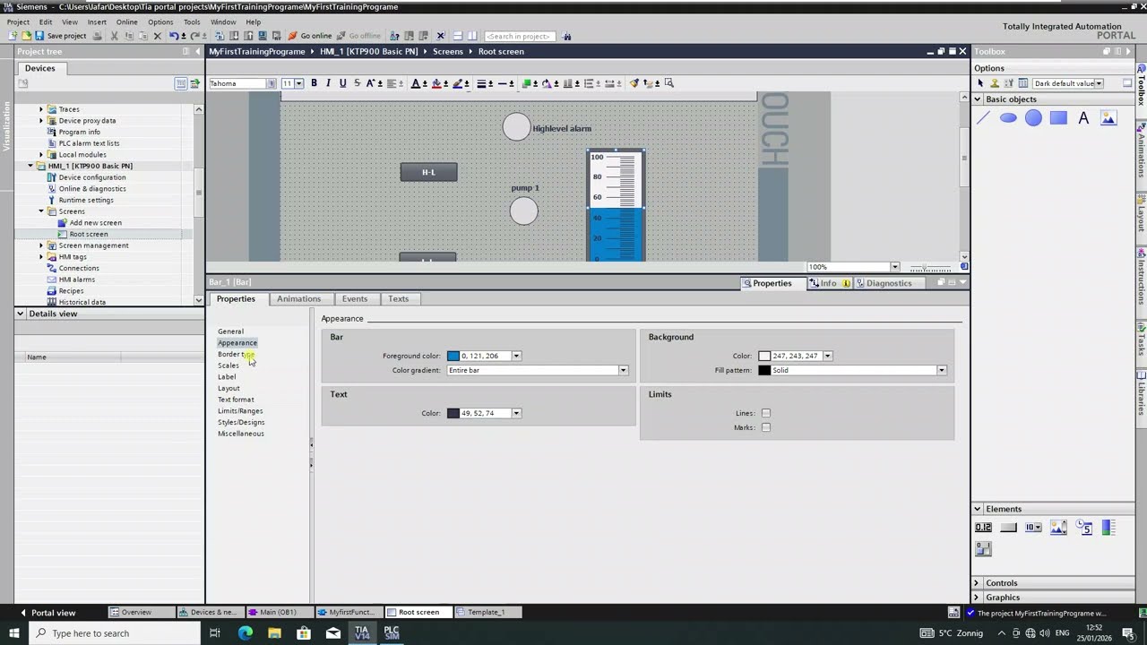The height and width of the screenshot is (645, 1147).
Task: Click the Cut scissors icon
Action: 115,36
